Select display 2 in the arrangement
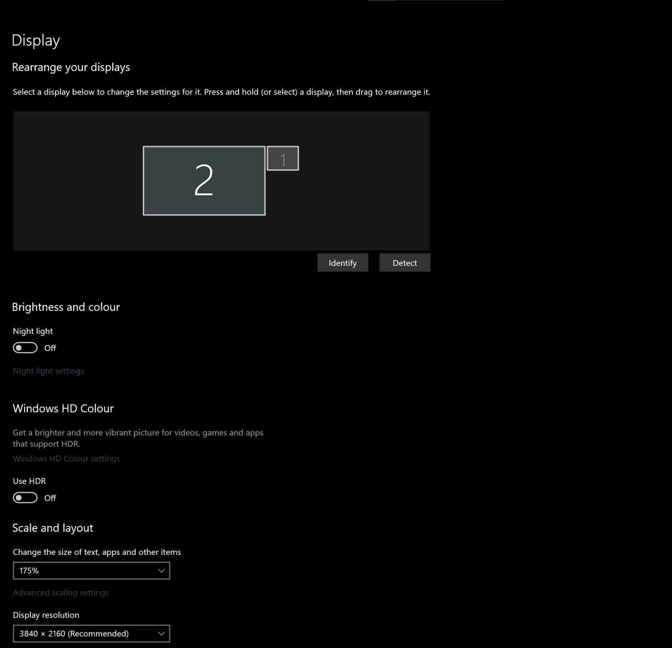The image size is (672, 648). (x=204, y=181)
